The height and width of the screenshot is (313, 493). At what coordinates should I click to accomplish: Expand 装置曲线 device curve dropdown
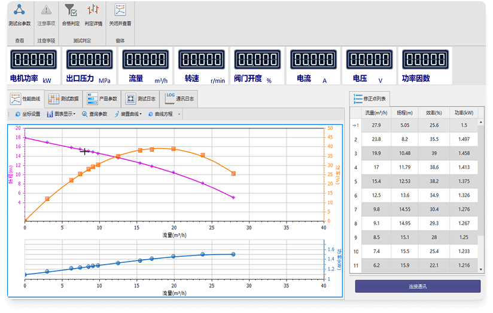click(127, 113)
